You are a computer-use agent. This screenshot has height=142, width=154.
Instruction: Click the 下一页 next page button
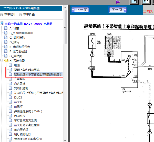(x=118, y=10)
